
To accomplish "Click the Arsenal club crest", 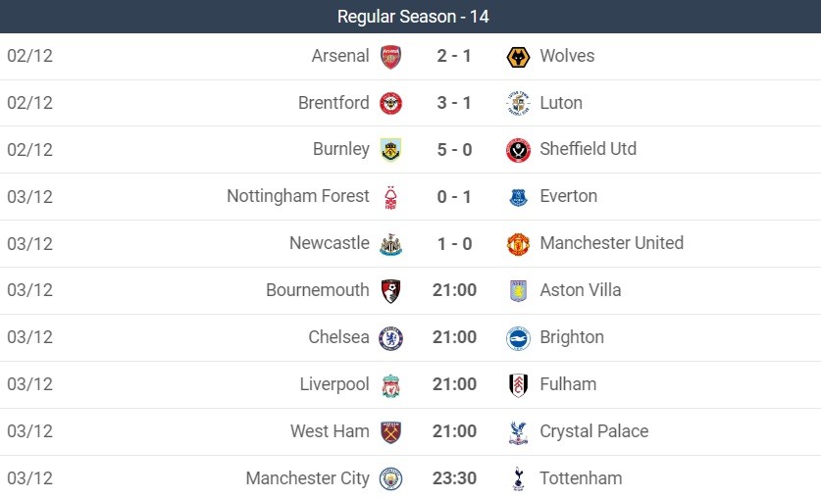I will [390, 56].
